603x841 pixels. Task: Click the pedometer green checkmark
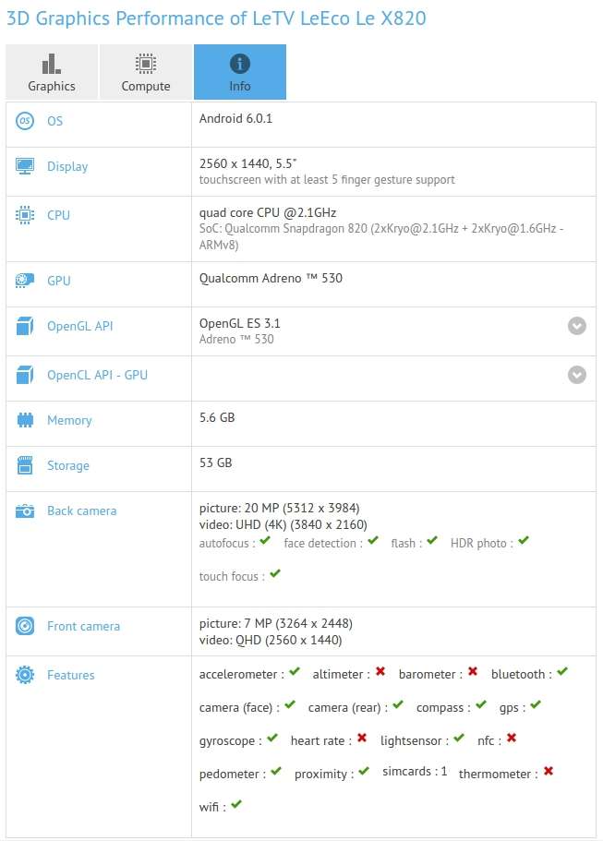[276, 771]
